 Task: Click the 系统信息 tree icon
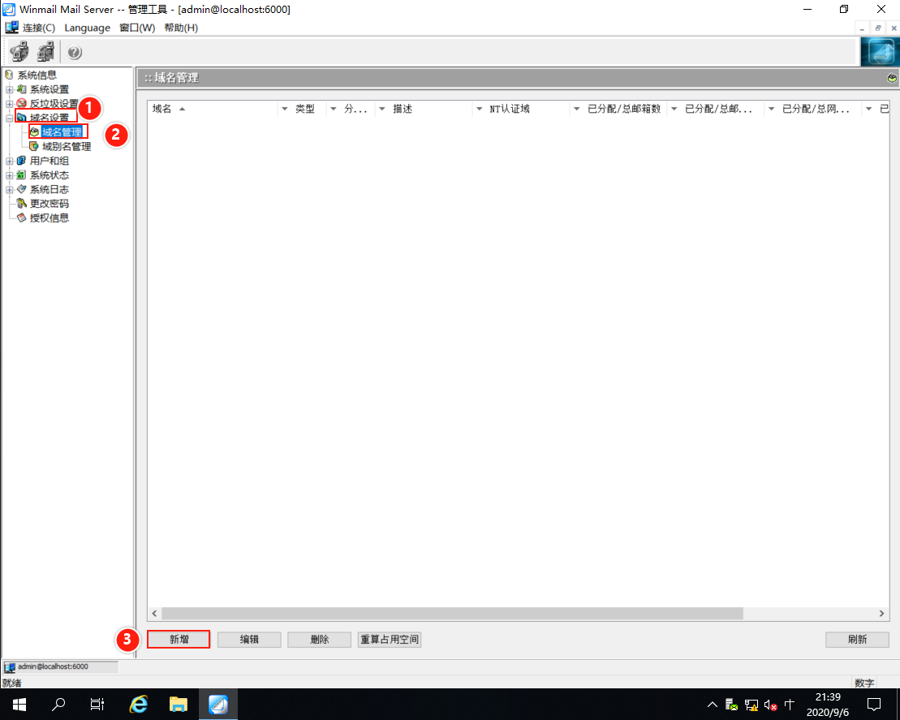point(9,75)
